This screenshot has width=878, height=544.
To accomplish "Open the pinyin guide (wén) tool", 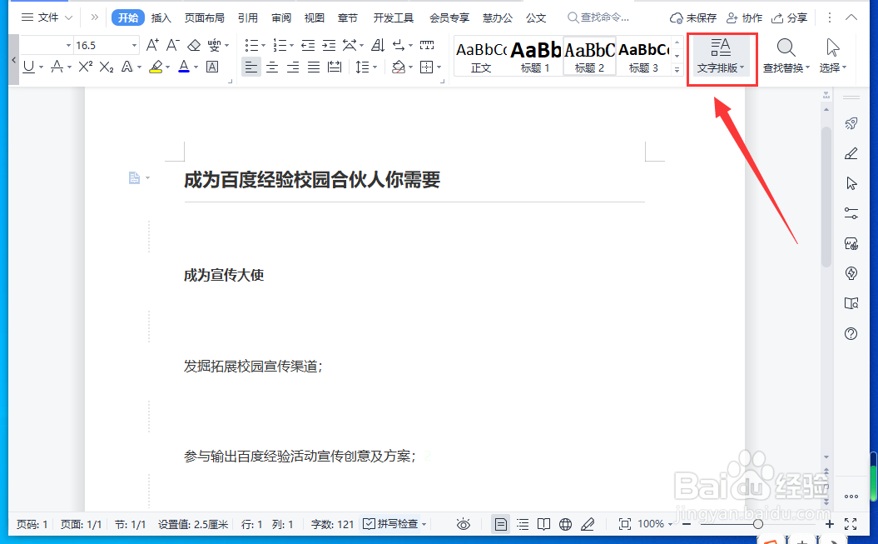I will (x=214, y=45).
